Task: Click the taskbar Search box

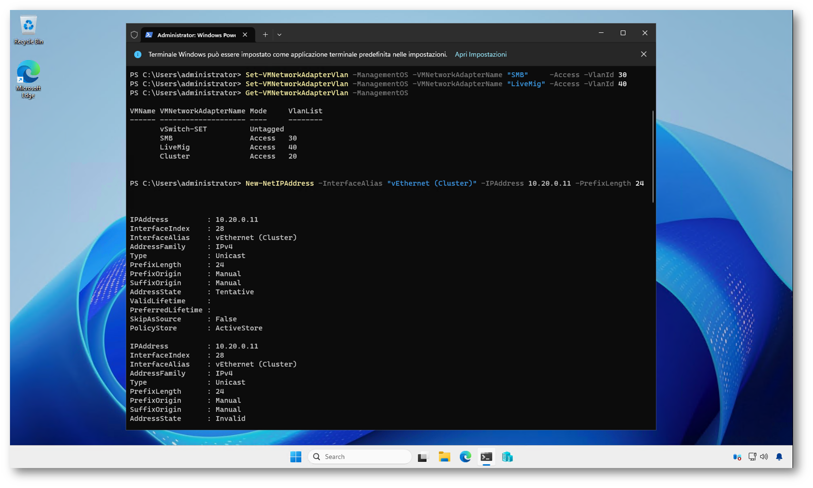Action: click(x=360, y=457)
